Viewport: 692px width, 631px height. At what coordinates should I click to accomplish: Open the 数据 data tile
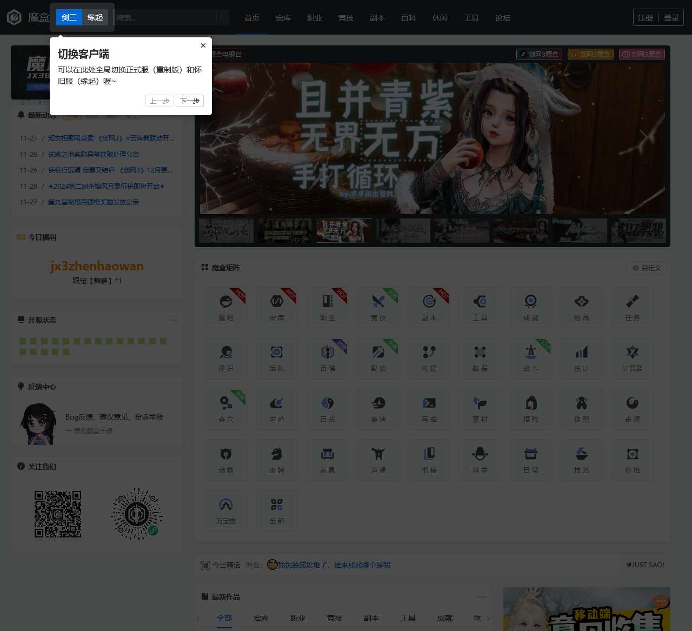pyautogui.click(x=480, y=357)
